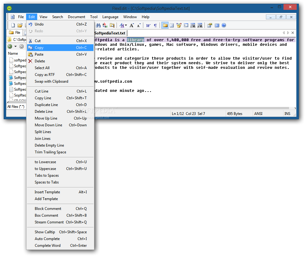The height and width of the screenshot is (256, 305).
Task: Click Complete Word menu entry
Action: click(x=60, y=246)
